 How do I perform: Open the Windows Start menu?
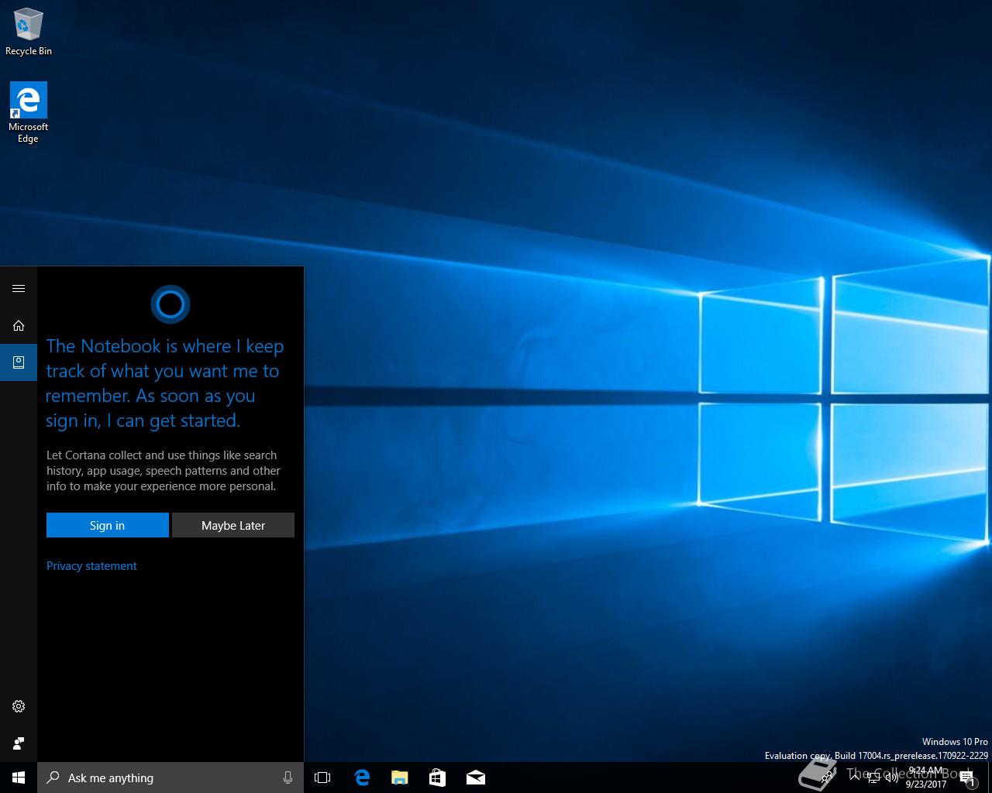coord(19,778)
